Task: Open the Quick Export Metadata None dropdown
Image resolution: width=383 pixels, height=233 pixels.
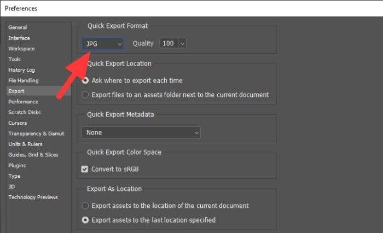Action: tap(141, 132)
